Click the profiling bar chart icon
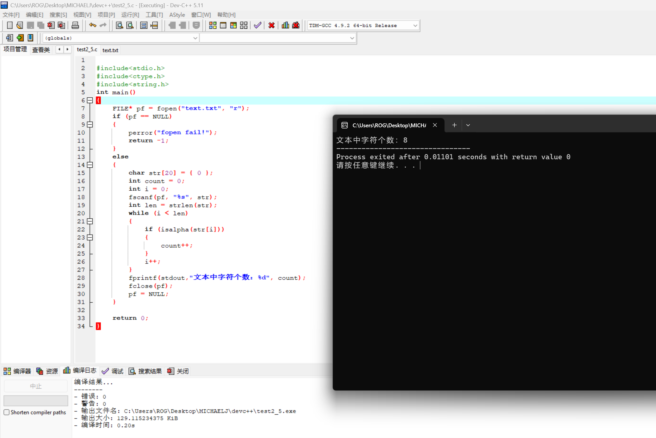 click(x=285, y=25)
